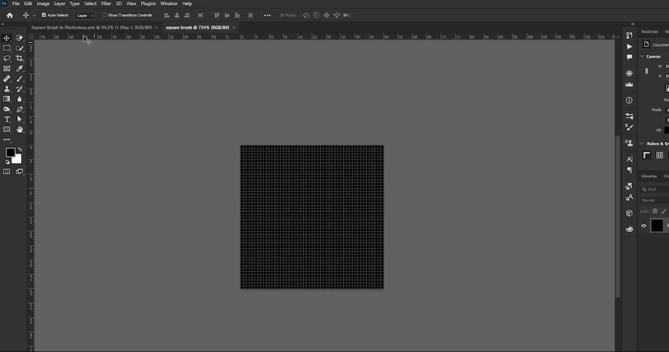Select the Rectangular Marquee tool
The height and width of the screenshot is (352, 669).
tap(7, 48)
